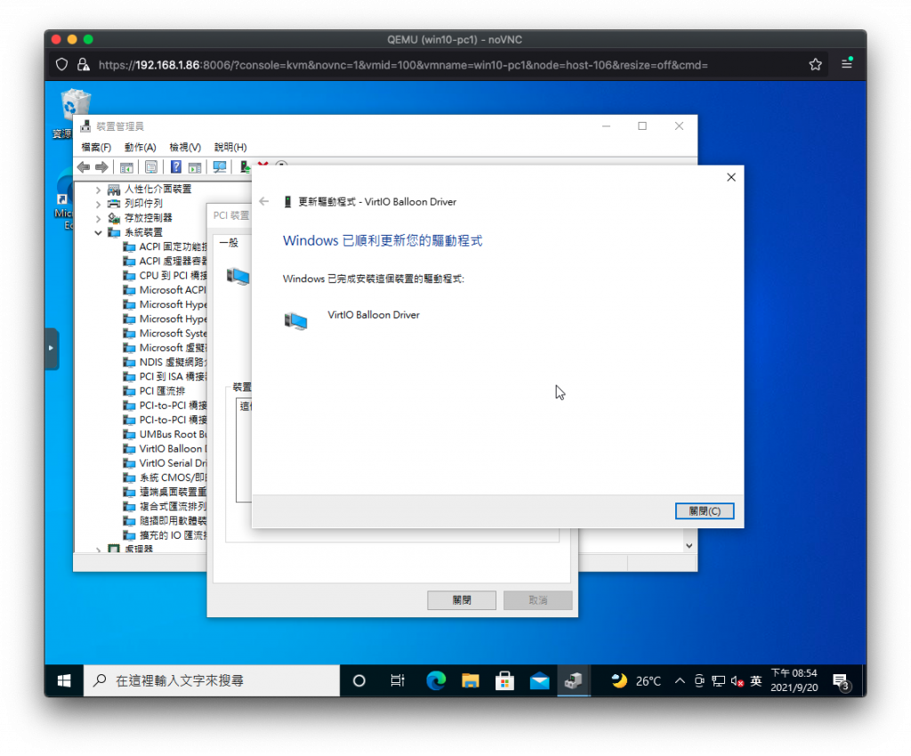Toggle the action pane toolbar icon
The image size is (911, 756).
[x=195, y=167]
